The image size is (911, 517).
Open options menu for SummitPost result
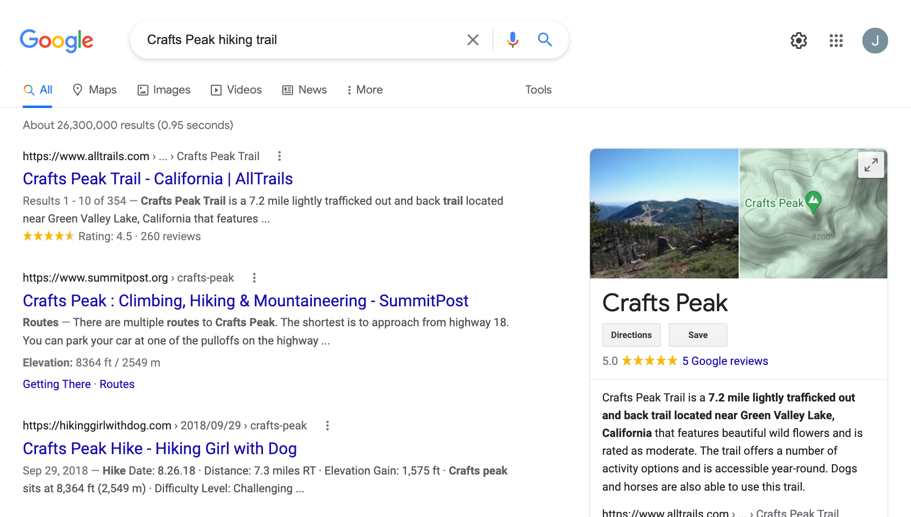point(254,277)
